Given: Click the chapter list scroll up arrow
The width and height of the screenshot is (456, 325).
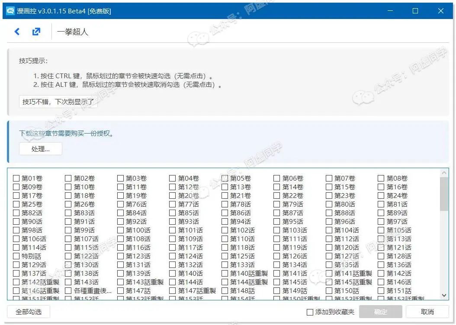Looking at the screenshot, I should (444, 173).
